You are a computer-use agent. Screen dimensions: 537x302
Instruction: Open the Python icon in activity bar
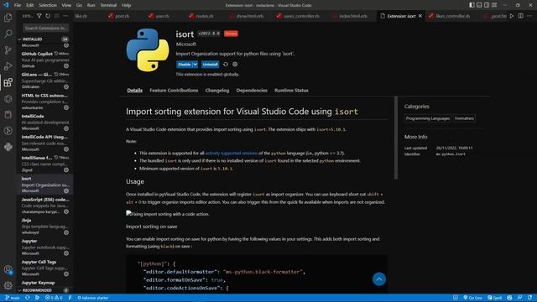pyautogui.click(x=8, y=147)
